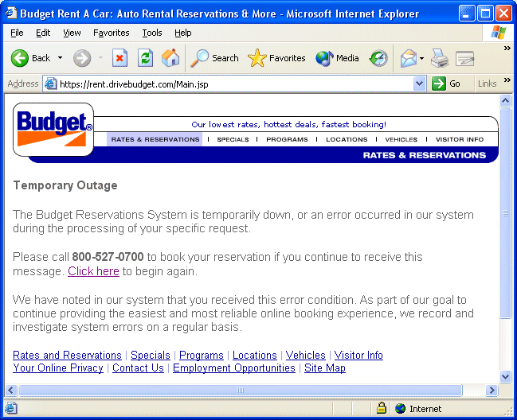Open the Specials footer link

(x=151, y=355)
